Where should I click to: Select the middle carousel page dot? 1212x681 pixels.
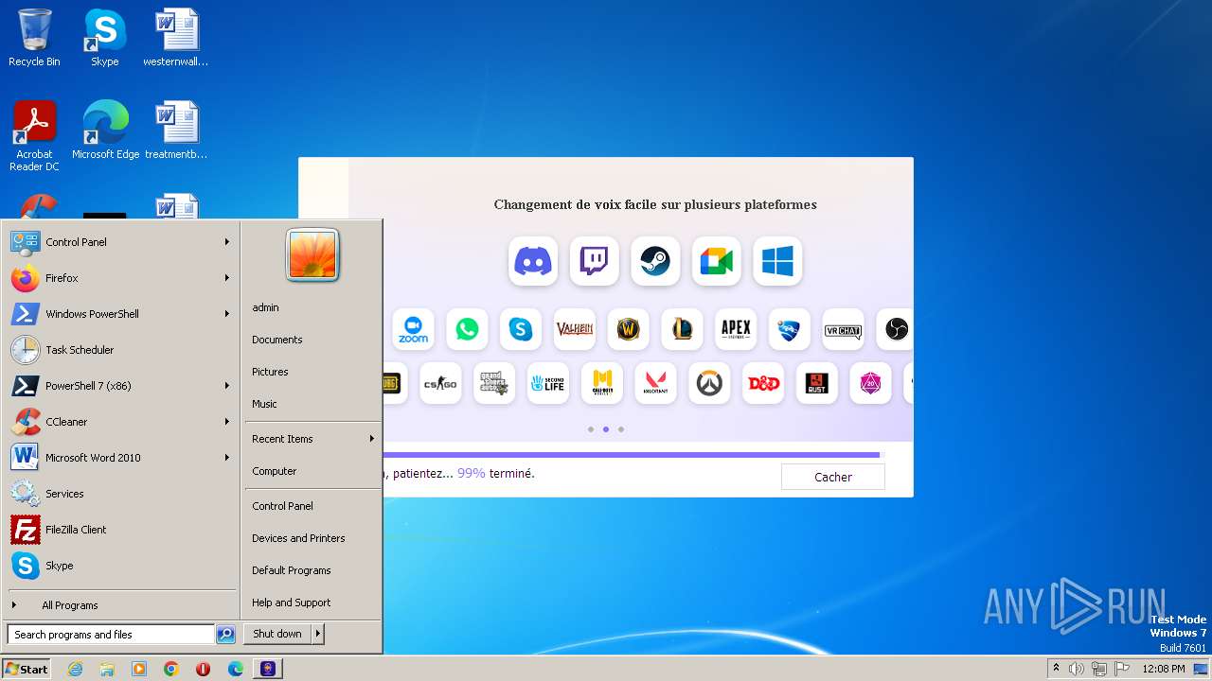pyautogui.click(x=606, y=429)
